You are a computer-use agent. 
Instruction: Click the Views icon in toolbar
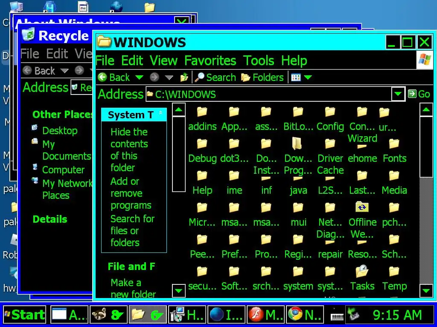pyautogui.click(x=296, y=77)
